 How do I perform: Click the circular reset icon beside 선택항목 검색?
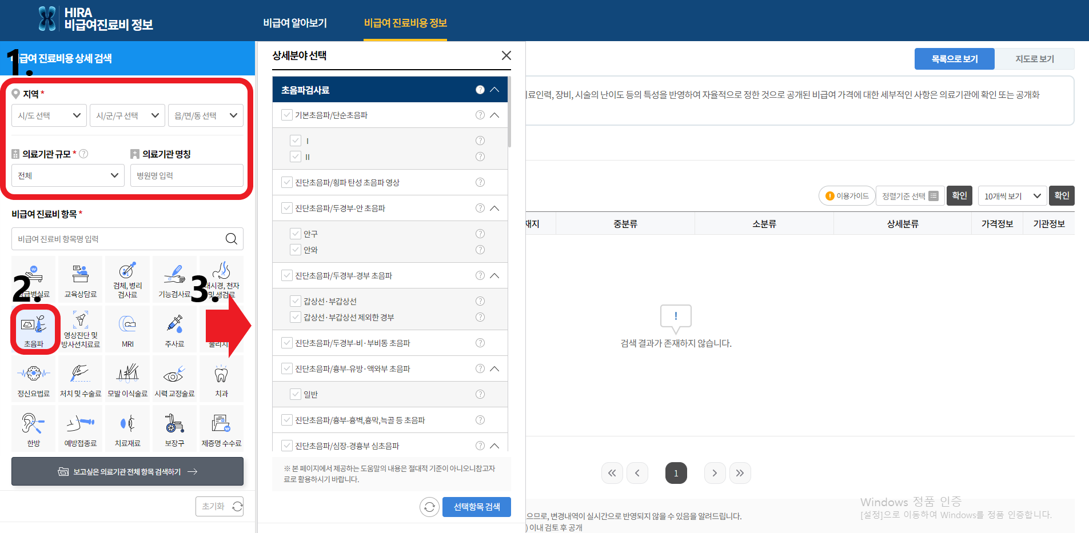point(429,507)
